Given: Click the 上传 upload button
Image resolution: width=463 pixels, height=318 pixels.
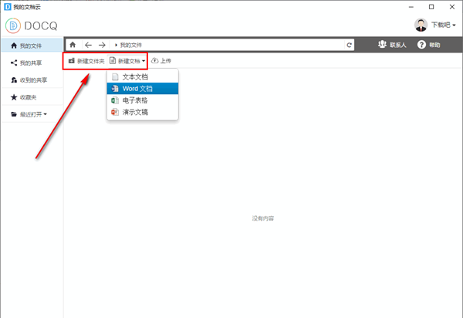Looking at the screenshot, I should point(161,60).
